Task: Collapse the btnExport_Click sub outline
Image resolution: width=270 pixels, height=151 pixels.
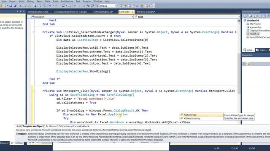Action: [x=34, y=91]
